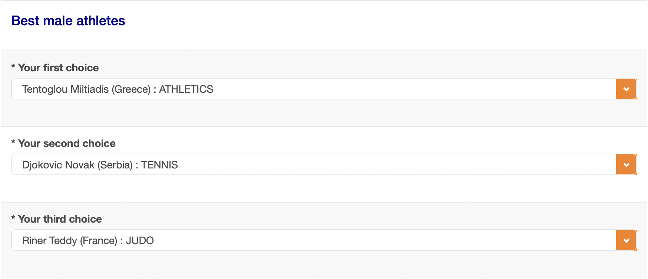Click the JUDO text in third selection
Image resolution: width=648 pixels, height=279 pixels.
click(140, 241)
